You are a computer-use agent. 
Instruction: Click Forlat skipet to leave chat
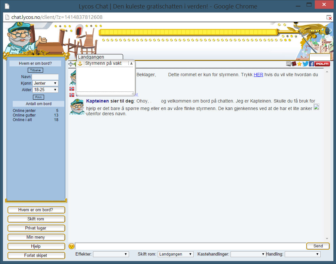[36, 256]
